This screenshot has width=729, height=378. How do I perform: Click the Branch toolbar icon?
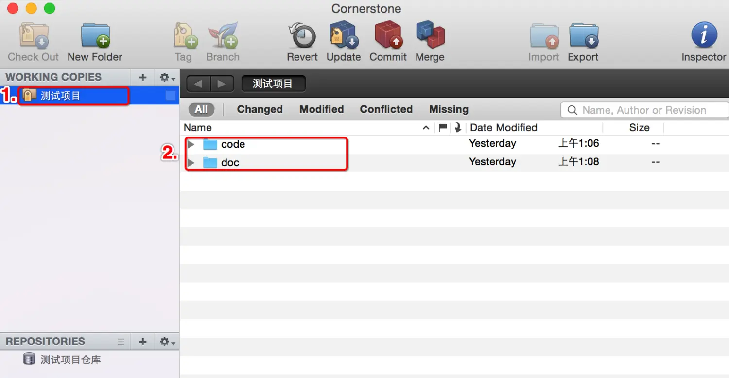pos(223,35)
